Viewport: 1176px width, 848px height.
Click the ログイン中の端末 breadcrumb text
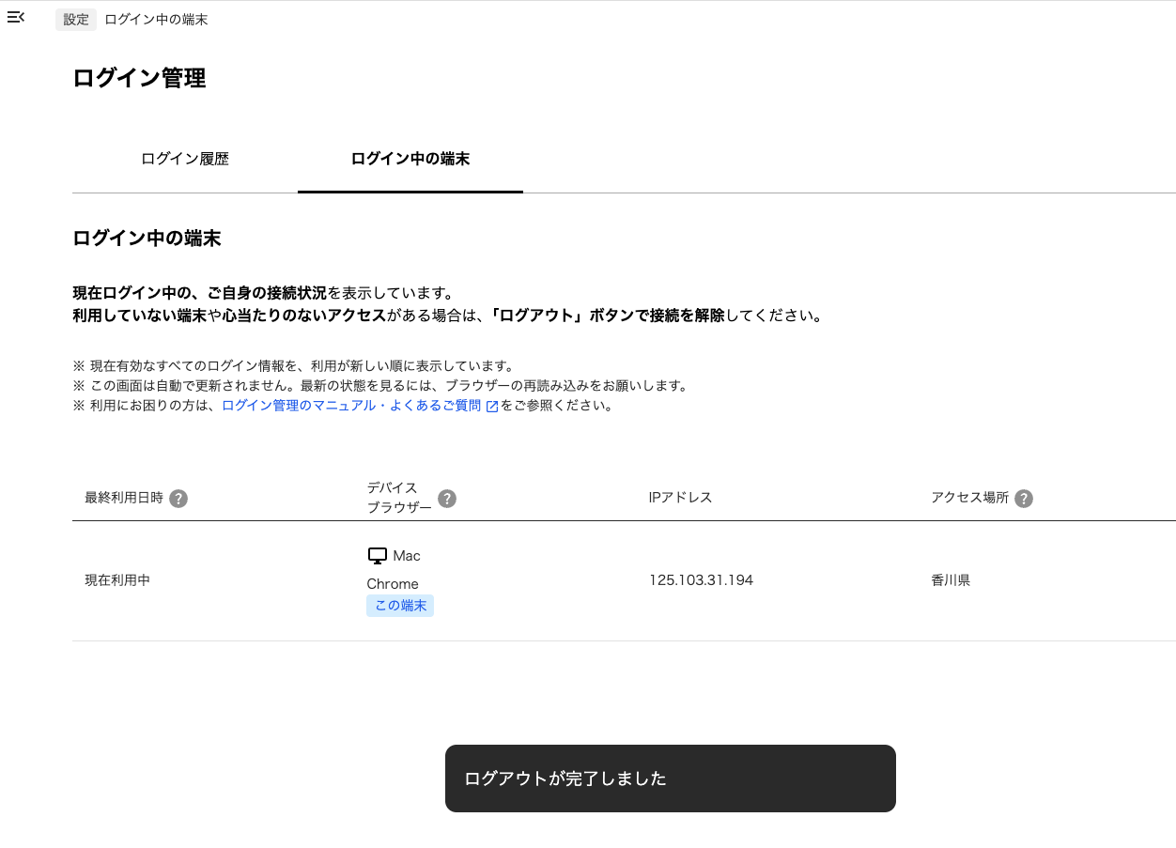[x=156, y=19]
